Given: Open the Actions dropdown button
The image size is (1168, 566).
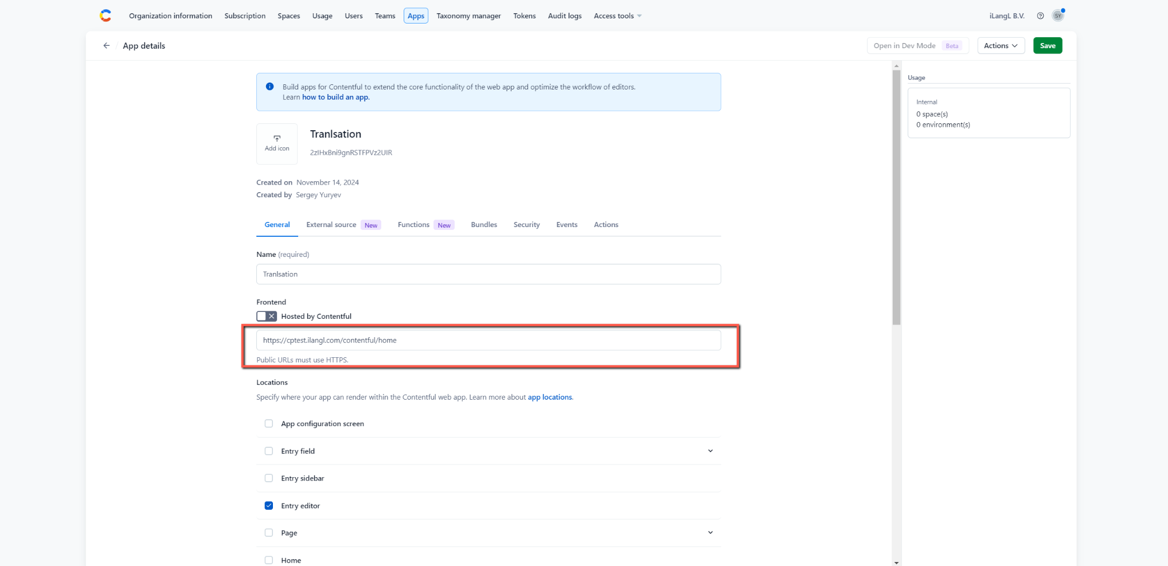Looking at the screenshot, I should pos(1001,46).
